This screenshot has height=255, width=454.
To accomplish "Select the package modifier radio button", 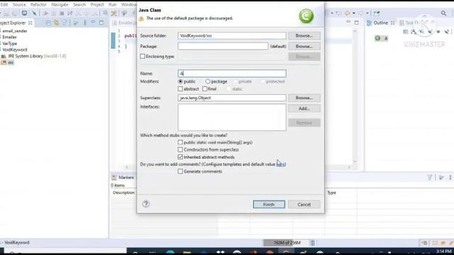I will click(208, 81).
